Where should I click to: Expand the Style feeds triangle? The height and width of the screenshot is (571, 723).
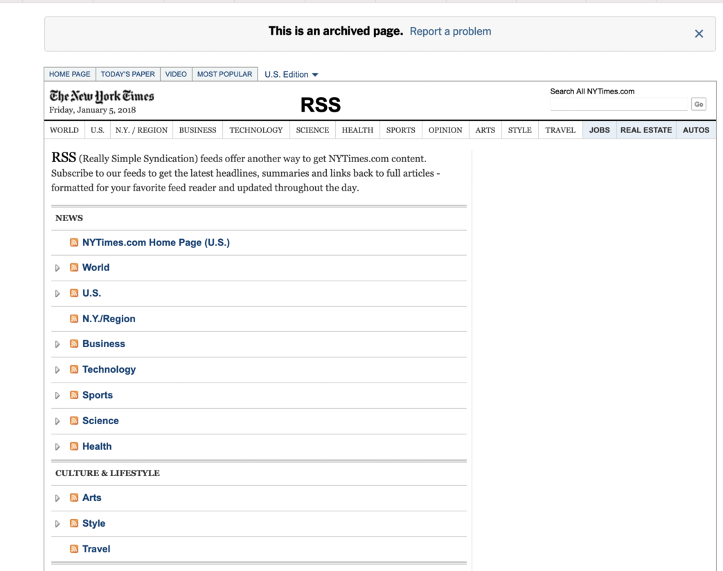point(57,524)
